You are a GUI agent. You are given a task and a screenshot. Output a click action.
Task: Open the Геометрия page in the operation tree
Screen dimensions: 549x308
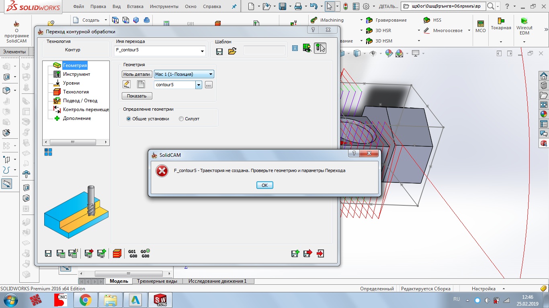tap(75, 65)
